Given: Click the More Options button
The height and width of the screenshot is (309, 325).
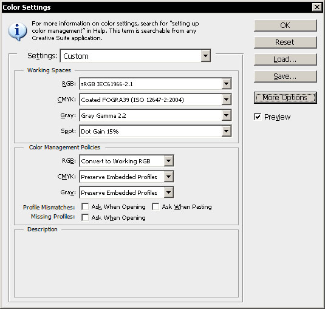Looking at the screenshot, I should tap(286, 98).
